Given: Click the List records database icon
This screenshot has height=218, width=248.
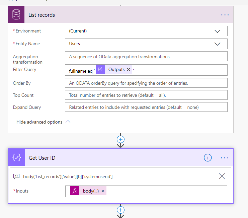Looking at the screenshot, I should click(16, 15).
